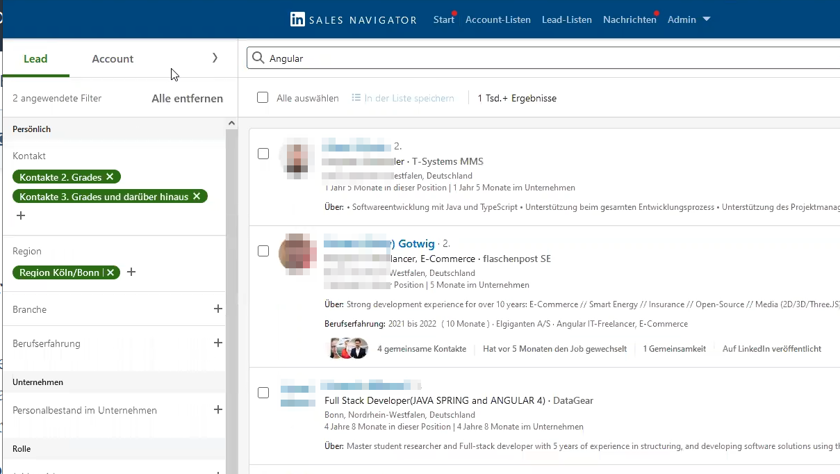Tick the Alle auswählen checkbox
840x474 pixels.
click(x=263, y=97)
